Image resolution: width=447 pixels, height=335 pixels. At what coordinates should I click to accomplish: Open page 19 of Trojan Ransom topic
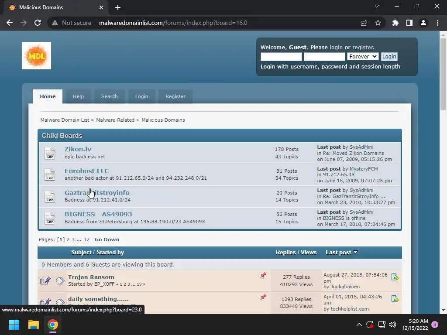[x=139, y=284]
